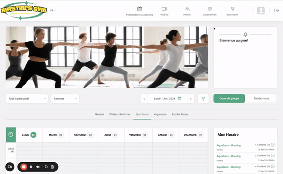Open Événements & Ateliers calendar icon

(140, 8)
